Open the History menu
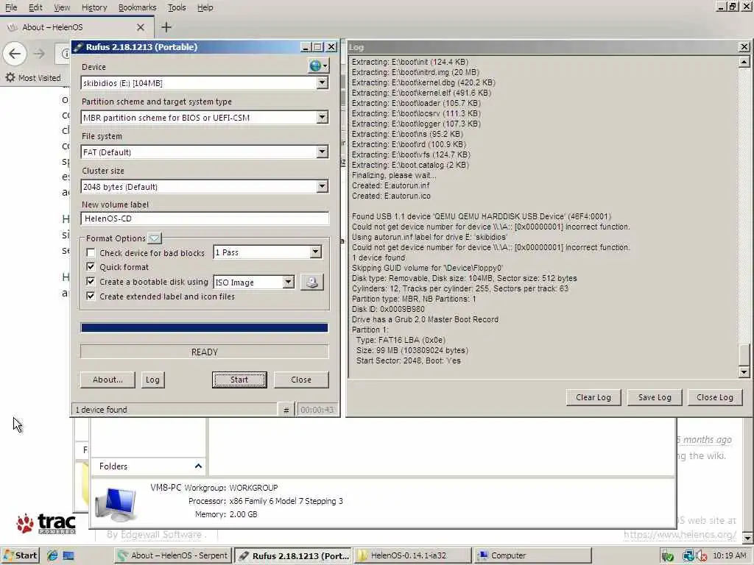This screenshot has height=565, width=754. point(94,7)
